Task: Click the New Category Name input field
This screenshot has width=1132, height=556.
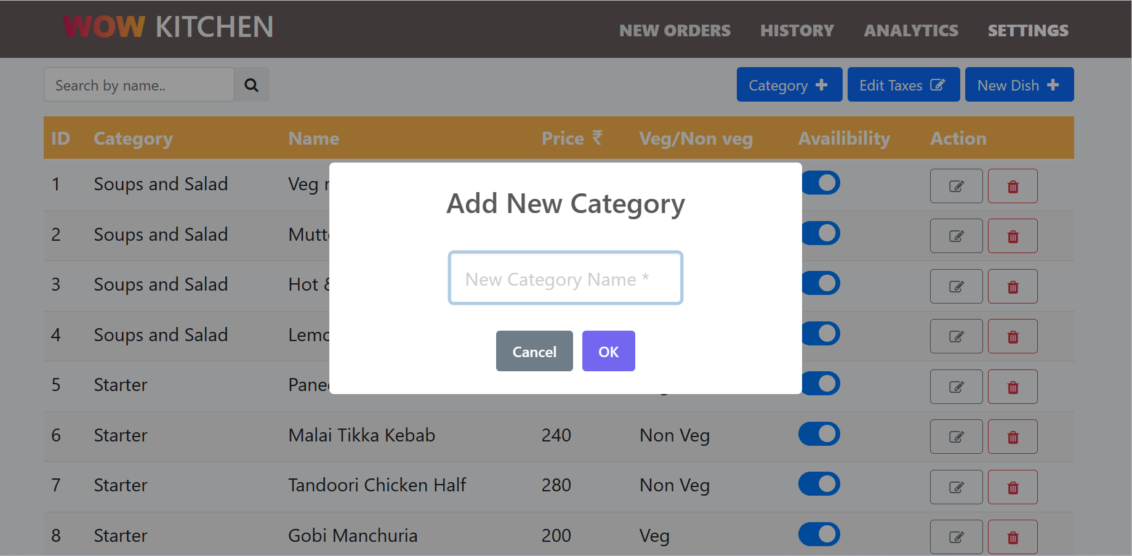Action: 565,278
